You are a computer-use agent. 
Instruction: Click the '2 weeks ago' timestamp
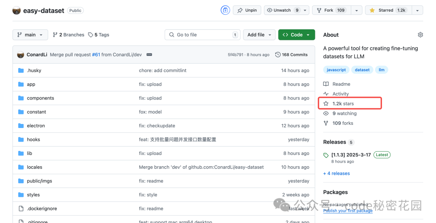coord(296,195)
